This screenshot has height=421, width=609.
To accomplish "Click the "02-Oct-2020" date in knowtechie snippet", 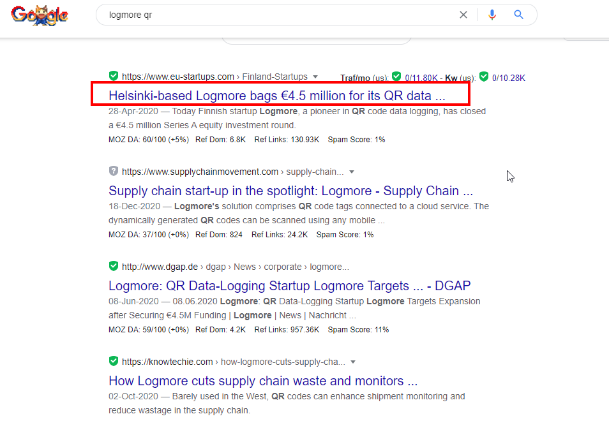I will (133, 397).
